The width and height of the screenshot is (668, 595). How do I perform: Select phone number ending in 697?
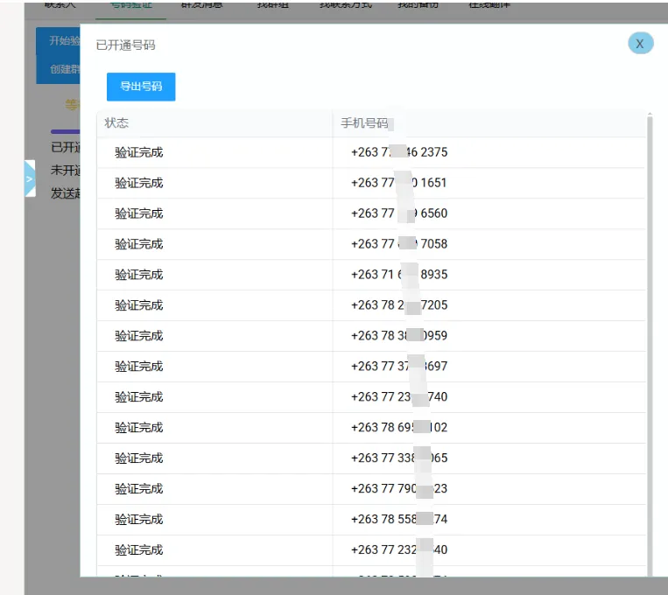pos(399,367)
